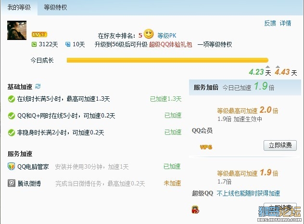Click the 1.9倍 加速生效中 text

[240, 119]
